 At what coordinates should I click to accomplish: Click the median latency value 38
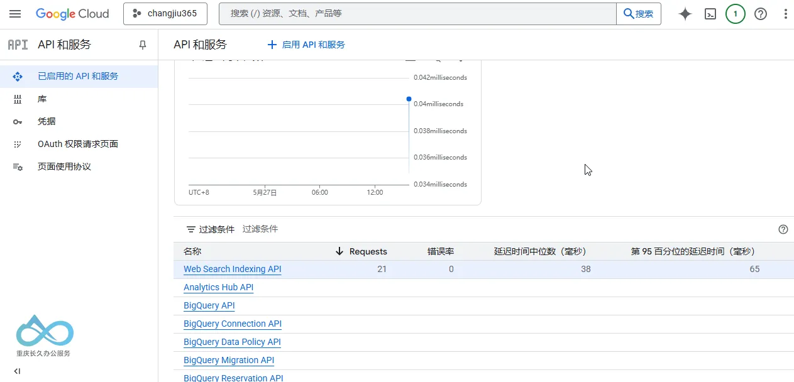click(586, 269)
